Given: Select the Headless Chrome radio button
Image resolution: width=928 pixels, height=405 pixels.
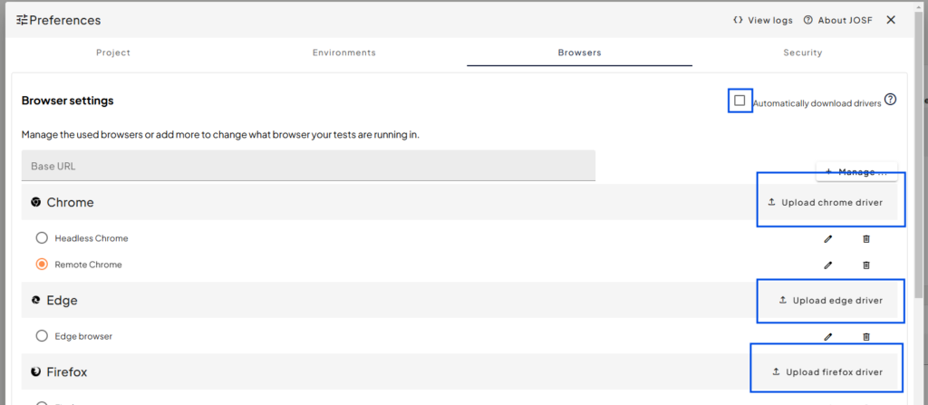Looking at the screenshot, I should click(x=42, y=238).
